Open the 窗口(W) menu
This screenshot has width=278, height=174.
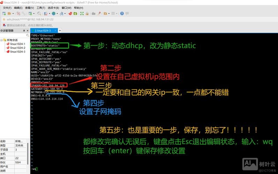tap(67, 8)
